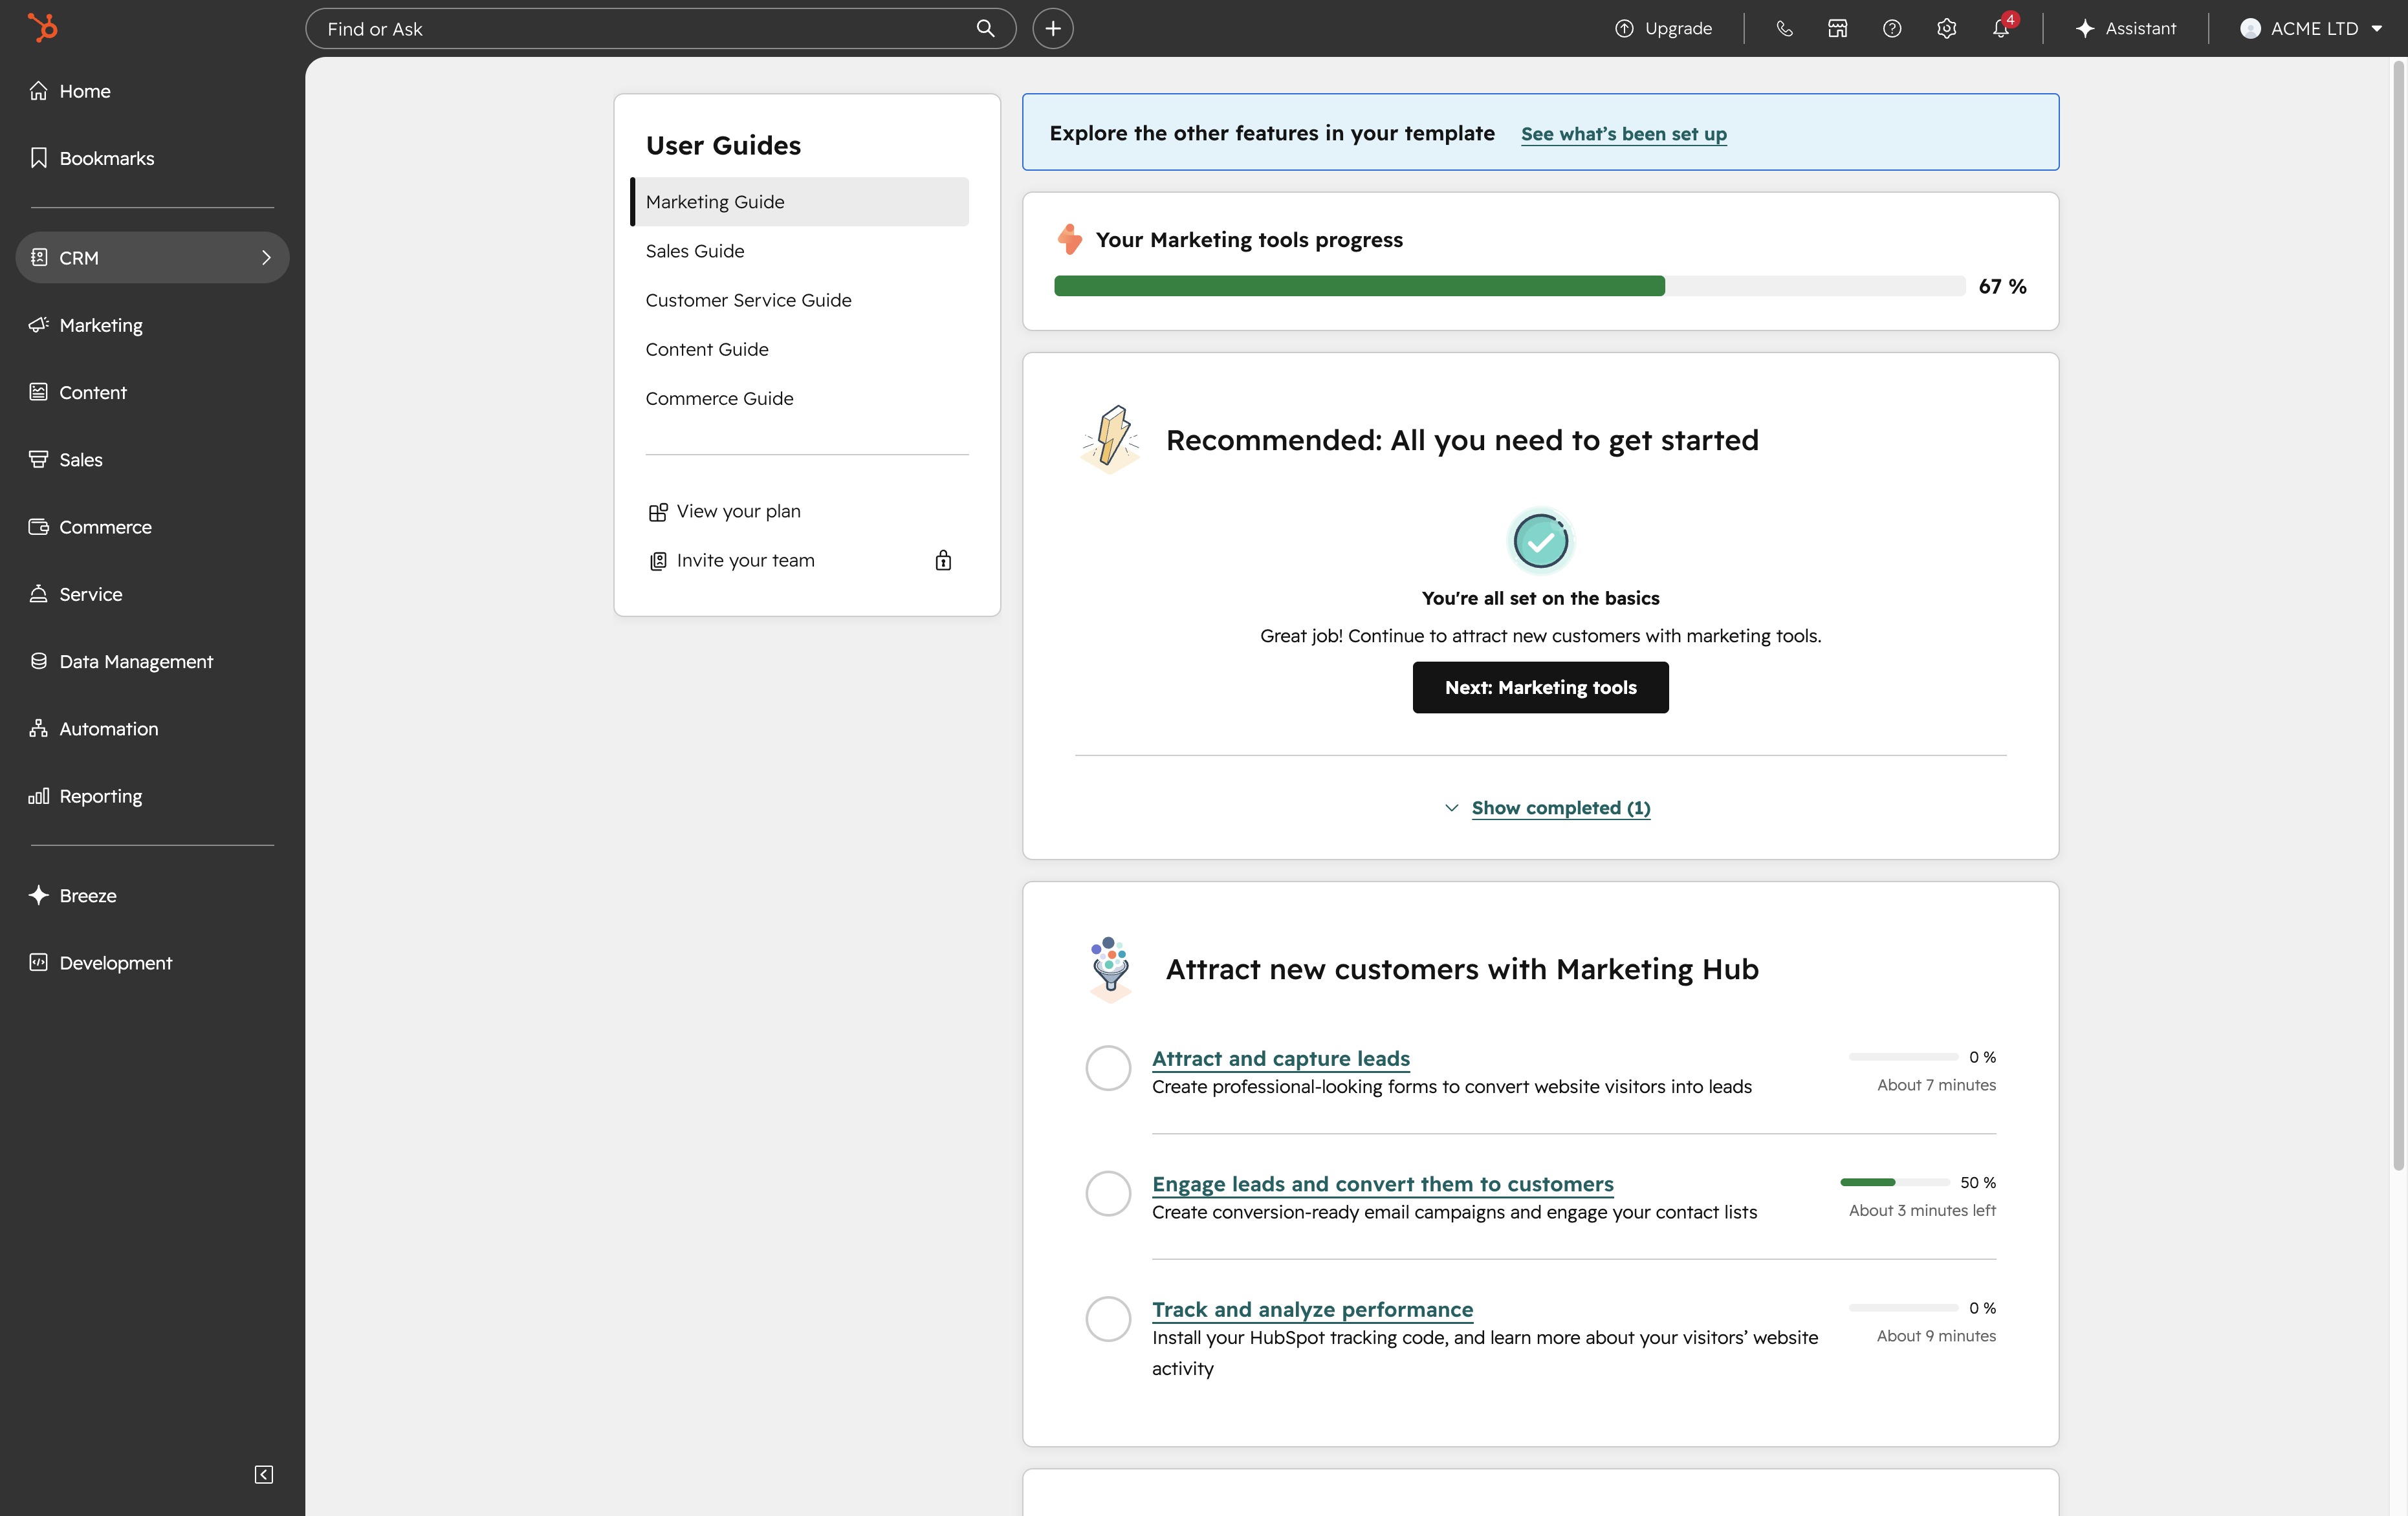Screen dimensions: 2408x1516
Task: Open Data Management in the sidebar
Action: click(x=152, y=661)
